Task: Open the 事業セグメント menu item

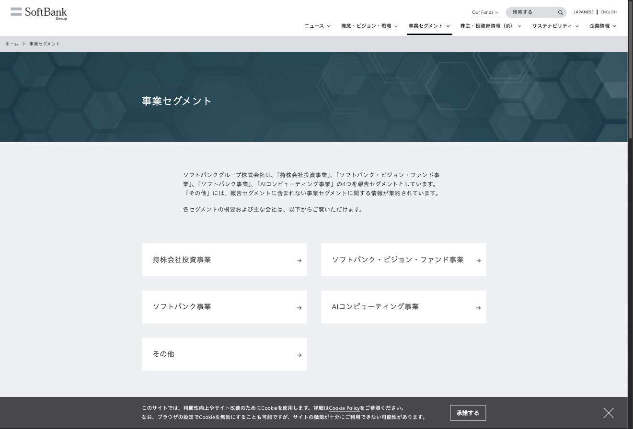Action: pos(426,26)
